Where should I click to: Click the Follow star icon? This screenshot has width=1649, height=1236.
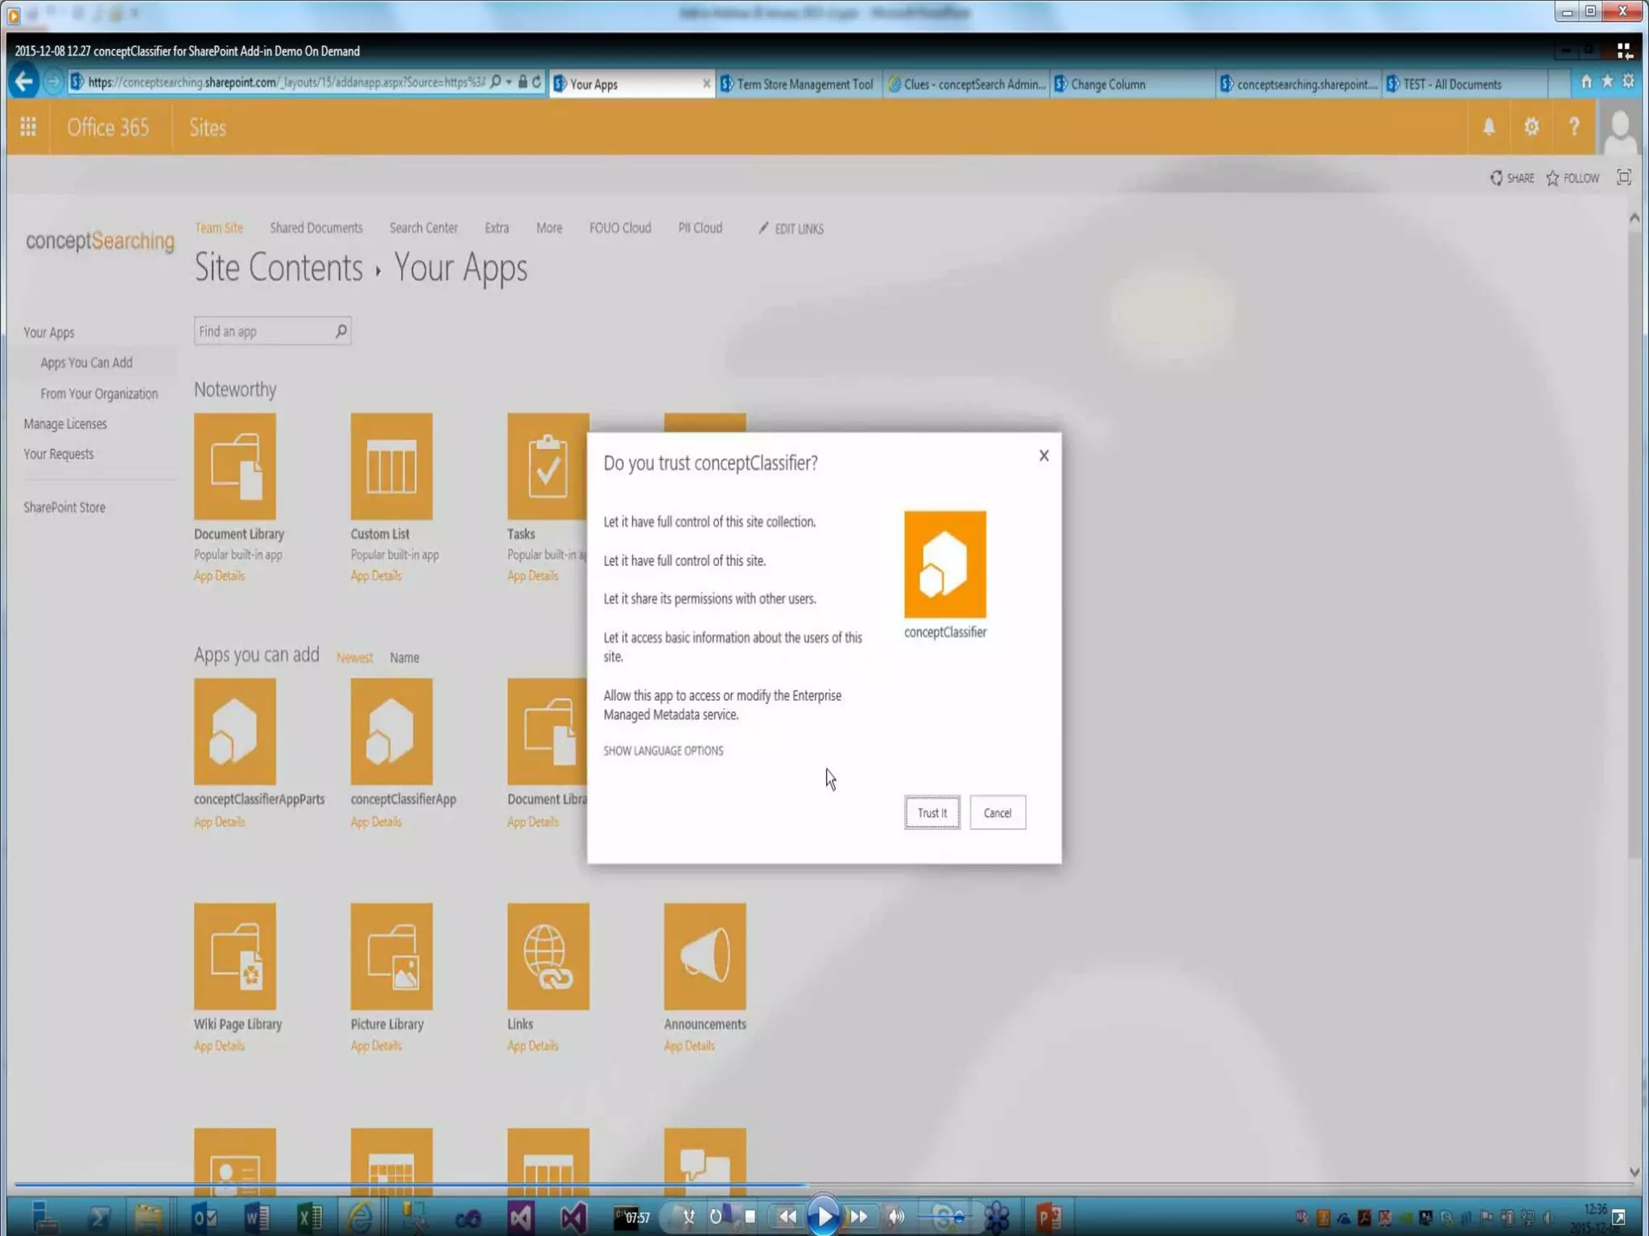(x=1553, y=179)
